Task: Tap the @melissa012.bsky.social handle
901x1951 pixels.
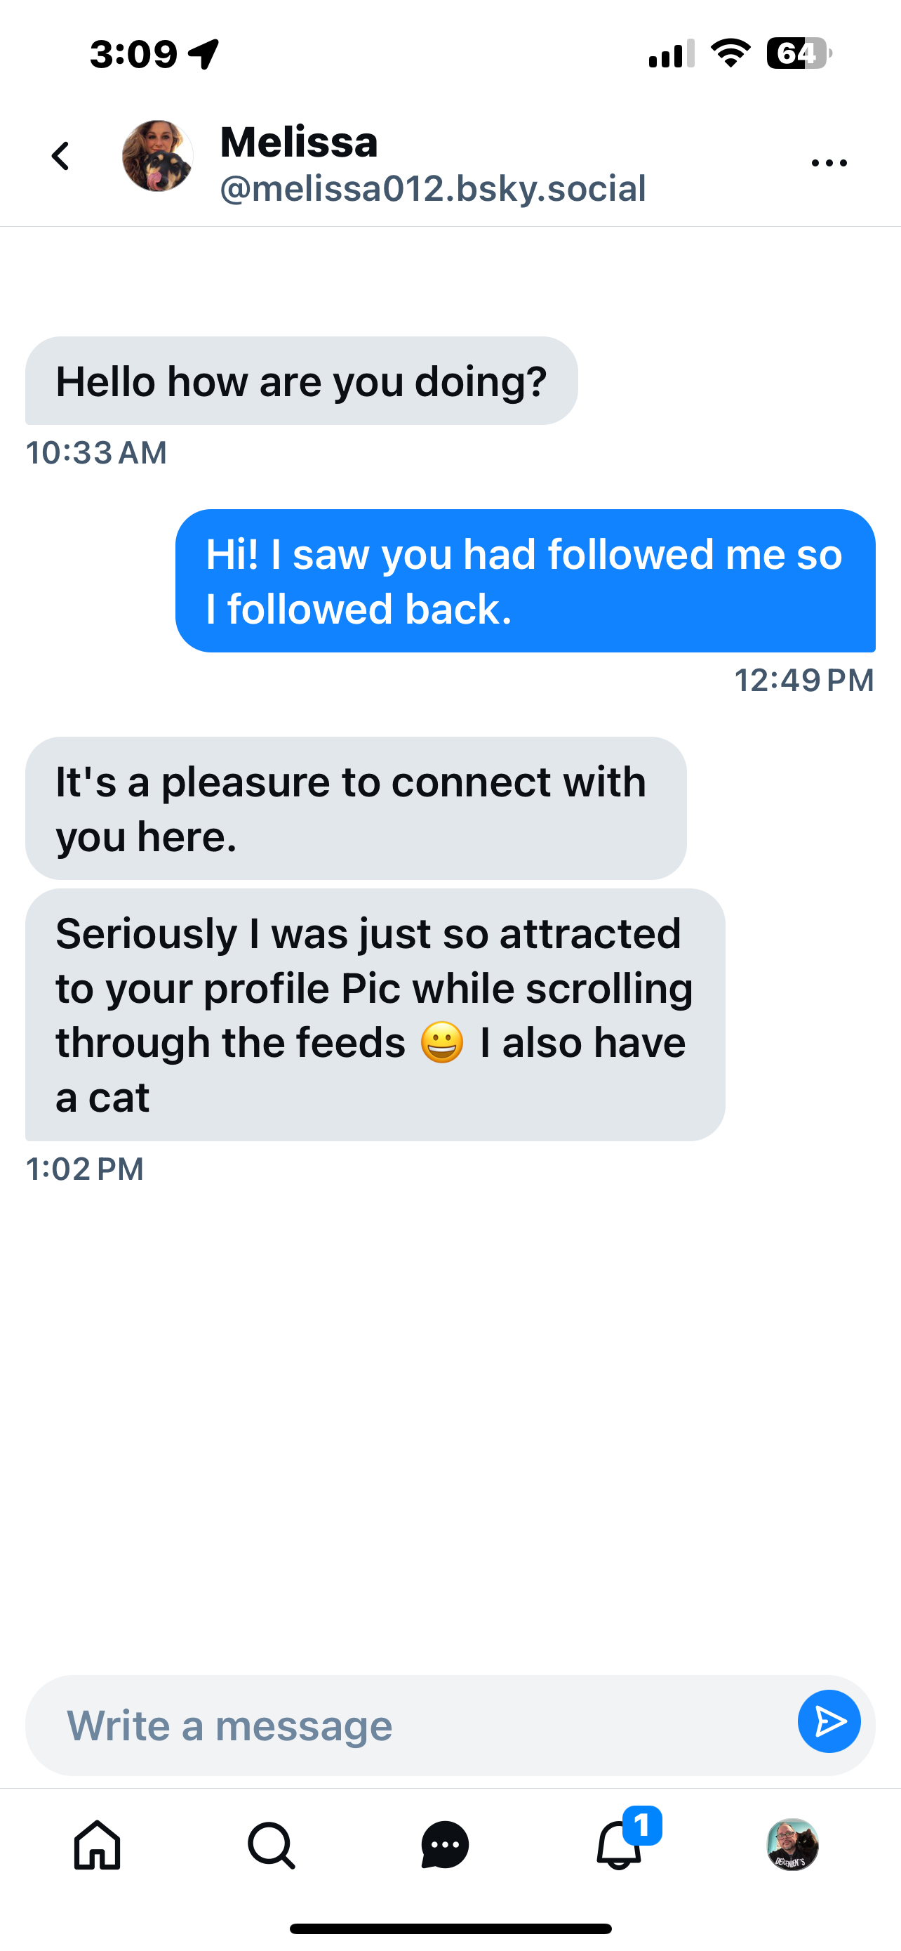Action: 433,189
